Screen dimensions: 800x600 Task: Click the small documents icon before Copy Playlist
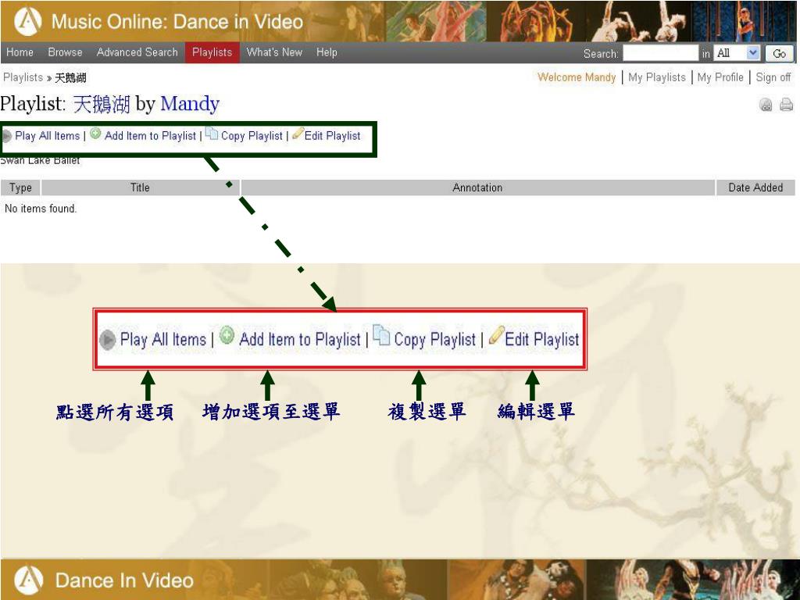211,134
